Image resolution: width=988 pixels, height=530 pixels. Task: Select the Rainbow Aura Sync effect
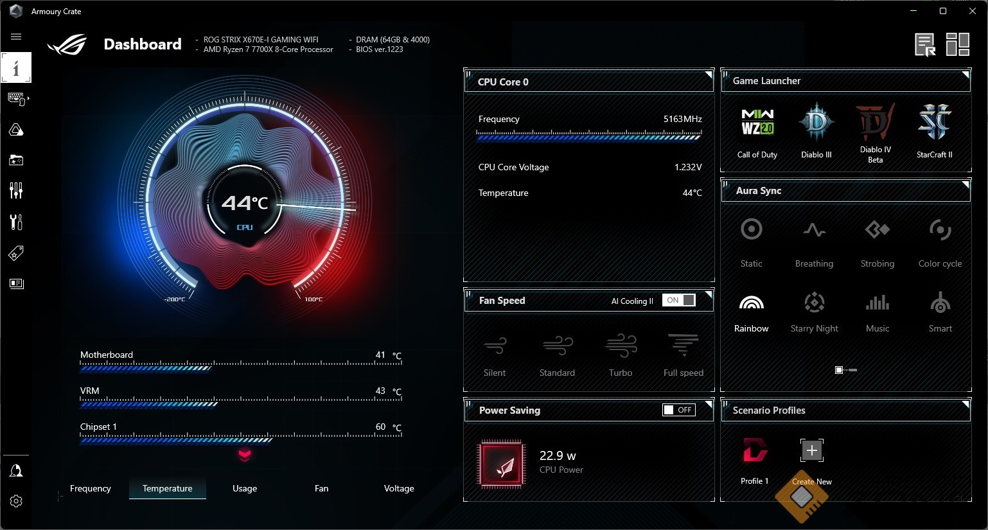click(x=751, y=312)
